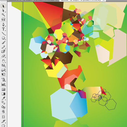Select the Symbol Sprayer tool
The image size is (127, 127).
pyautogui.click(x=3, y=80)
